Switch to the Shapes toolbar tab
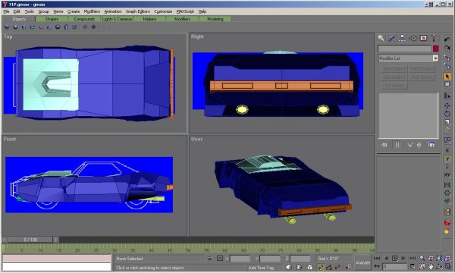This screenshot has height=273, width=455. pos(52,19)
